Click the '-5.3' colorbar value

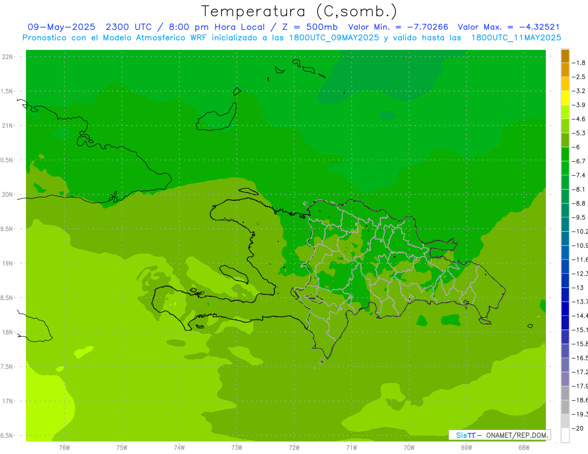579,133
